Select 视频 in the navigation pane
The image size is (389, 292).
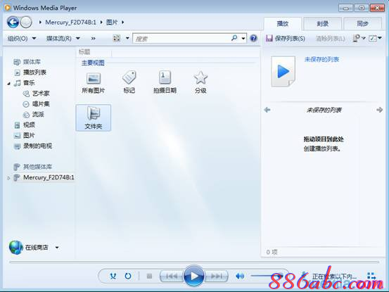pyautogui.click(x=29, y=125)
